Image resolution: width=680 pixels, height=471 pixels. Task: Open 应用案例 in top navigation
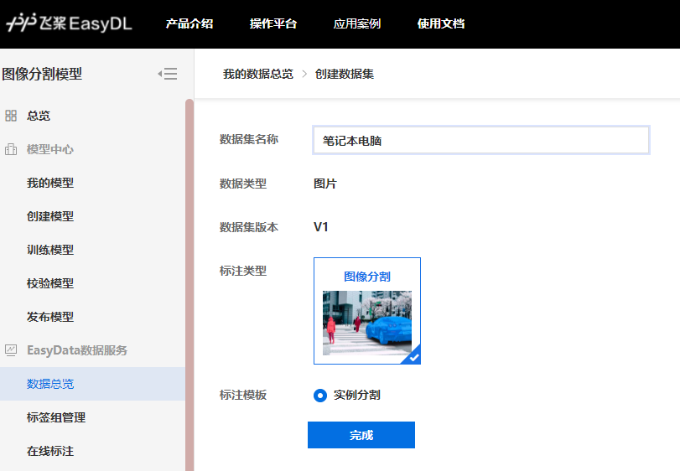(x=357, y=23)
